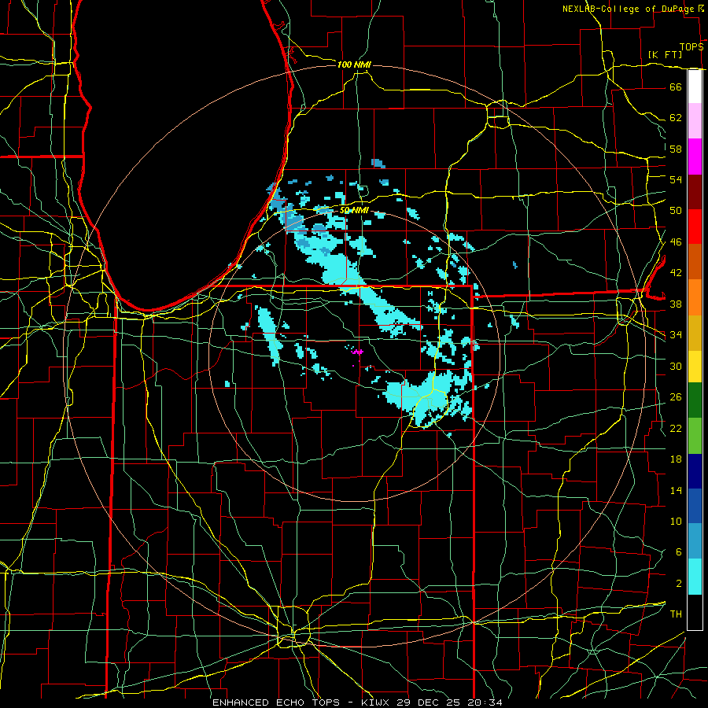The height and width of the screenshot is (708, 708).
Task: Pick the light orange legend swatch
Action: pos(695,297)
